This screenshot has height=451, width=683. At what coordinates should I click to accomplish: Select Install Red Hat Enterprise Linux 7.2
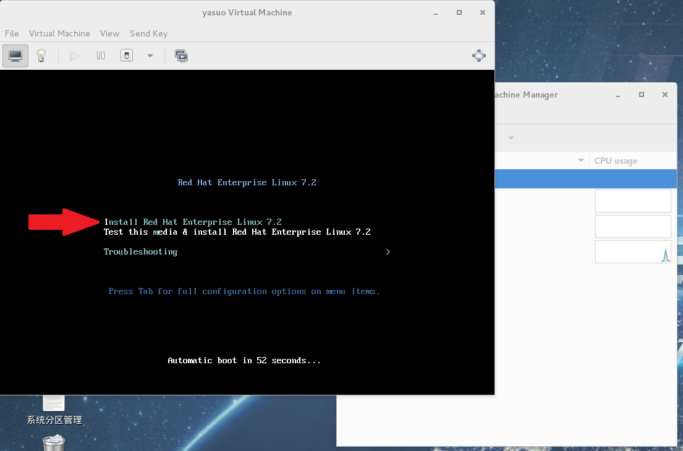(x=193, y=222)
